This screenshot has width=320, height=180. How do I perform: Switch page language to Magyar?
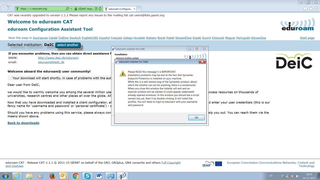click(230, 38)
